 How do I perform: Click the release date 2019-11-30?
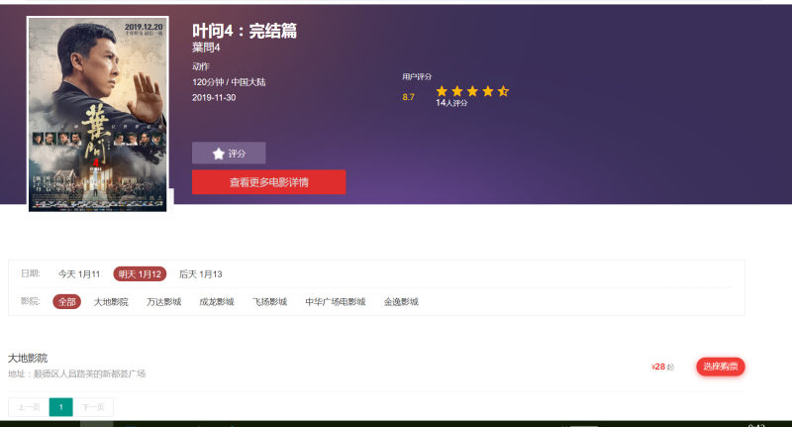(214, 97)
